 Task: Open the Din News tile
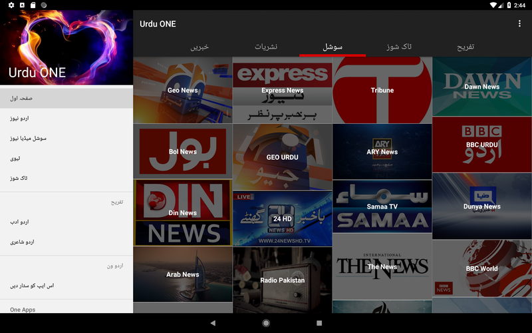click(x=182, y=212)
